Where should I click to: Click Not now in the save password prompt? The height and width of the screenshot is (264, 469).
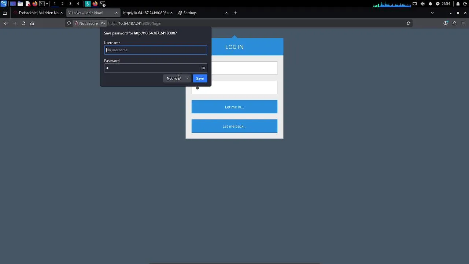pos(174,78)
